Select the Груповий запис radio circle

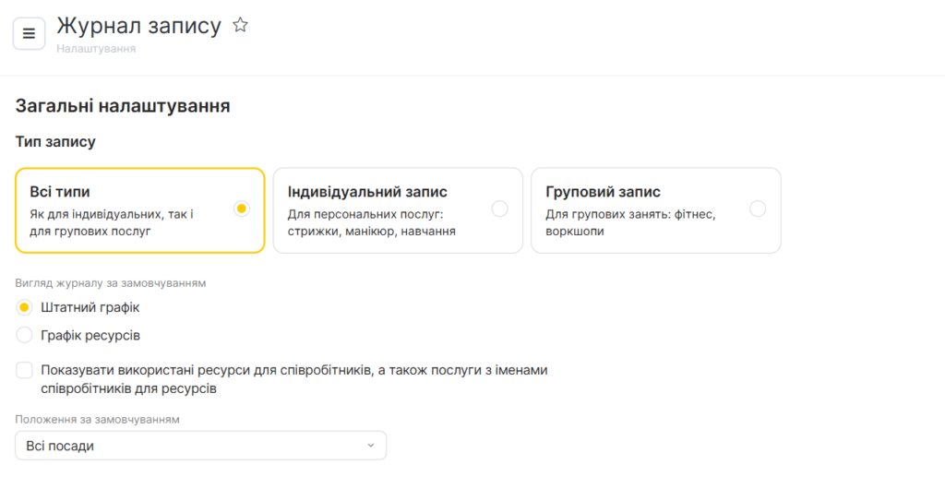[757, 209]
